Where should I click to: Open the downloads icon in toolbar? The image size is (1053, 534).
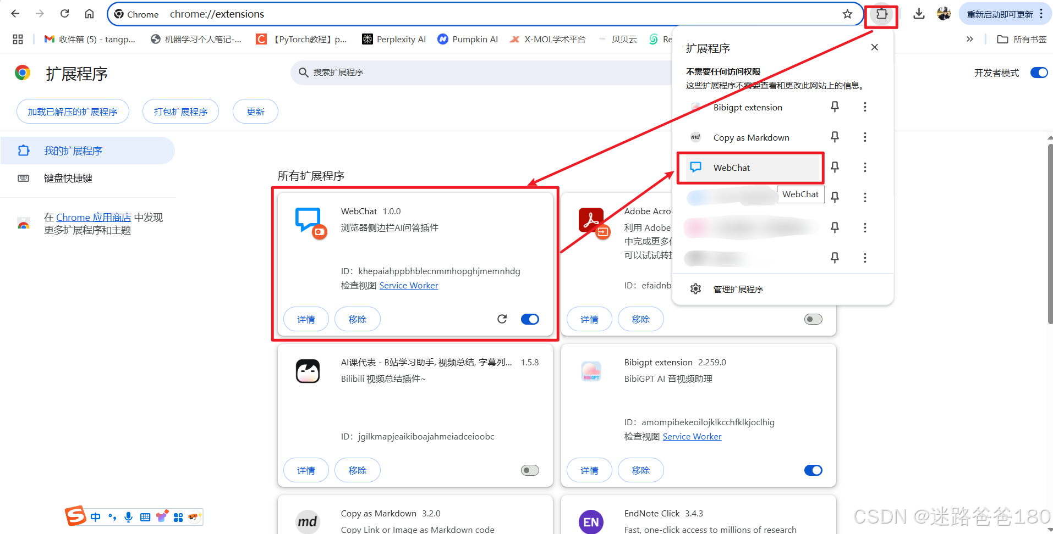click(x=919, y=14)
